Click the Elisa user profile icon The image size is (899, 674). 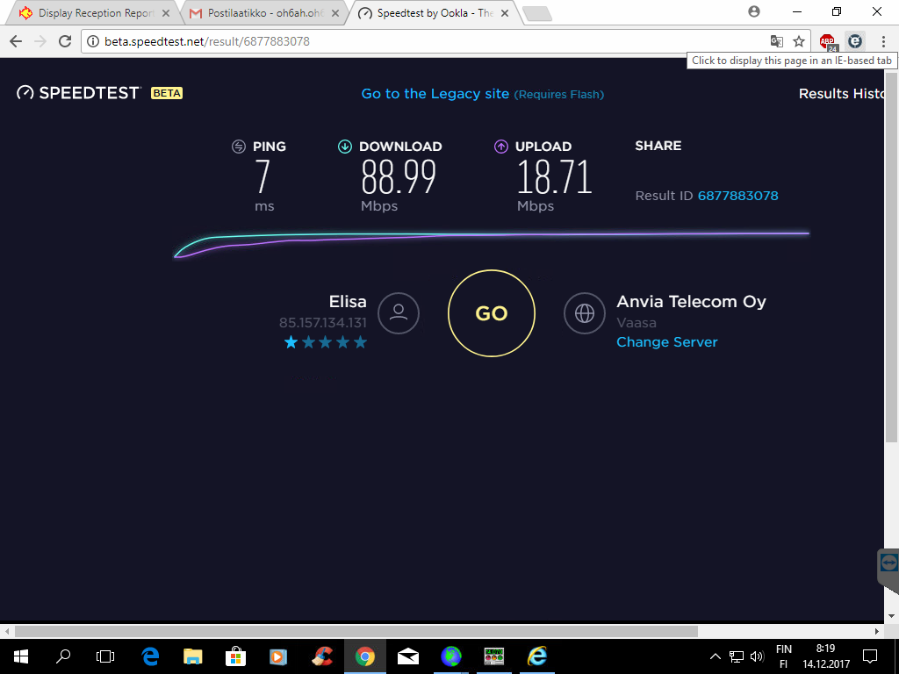coord(399,313)
